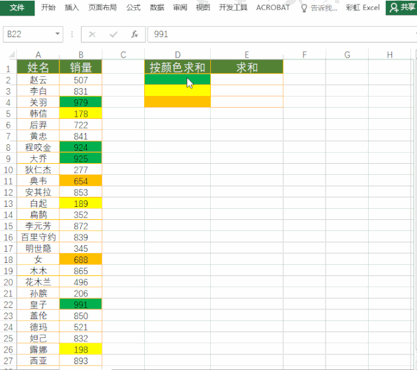Viewport: 417px width, 370px height.
Task: Click the lightbulb Tell Me icon
Action: pos(304,8)
